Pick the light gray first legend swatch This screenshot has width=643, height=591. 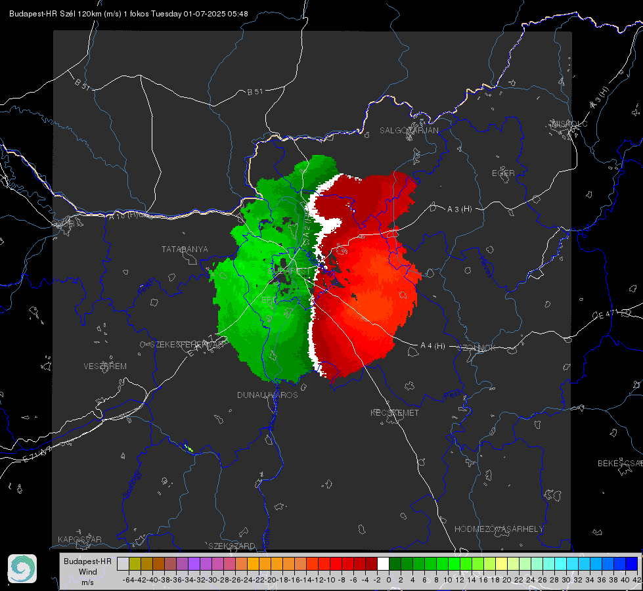click(123, 563)
